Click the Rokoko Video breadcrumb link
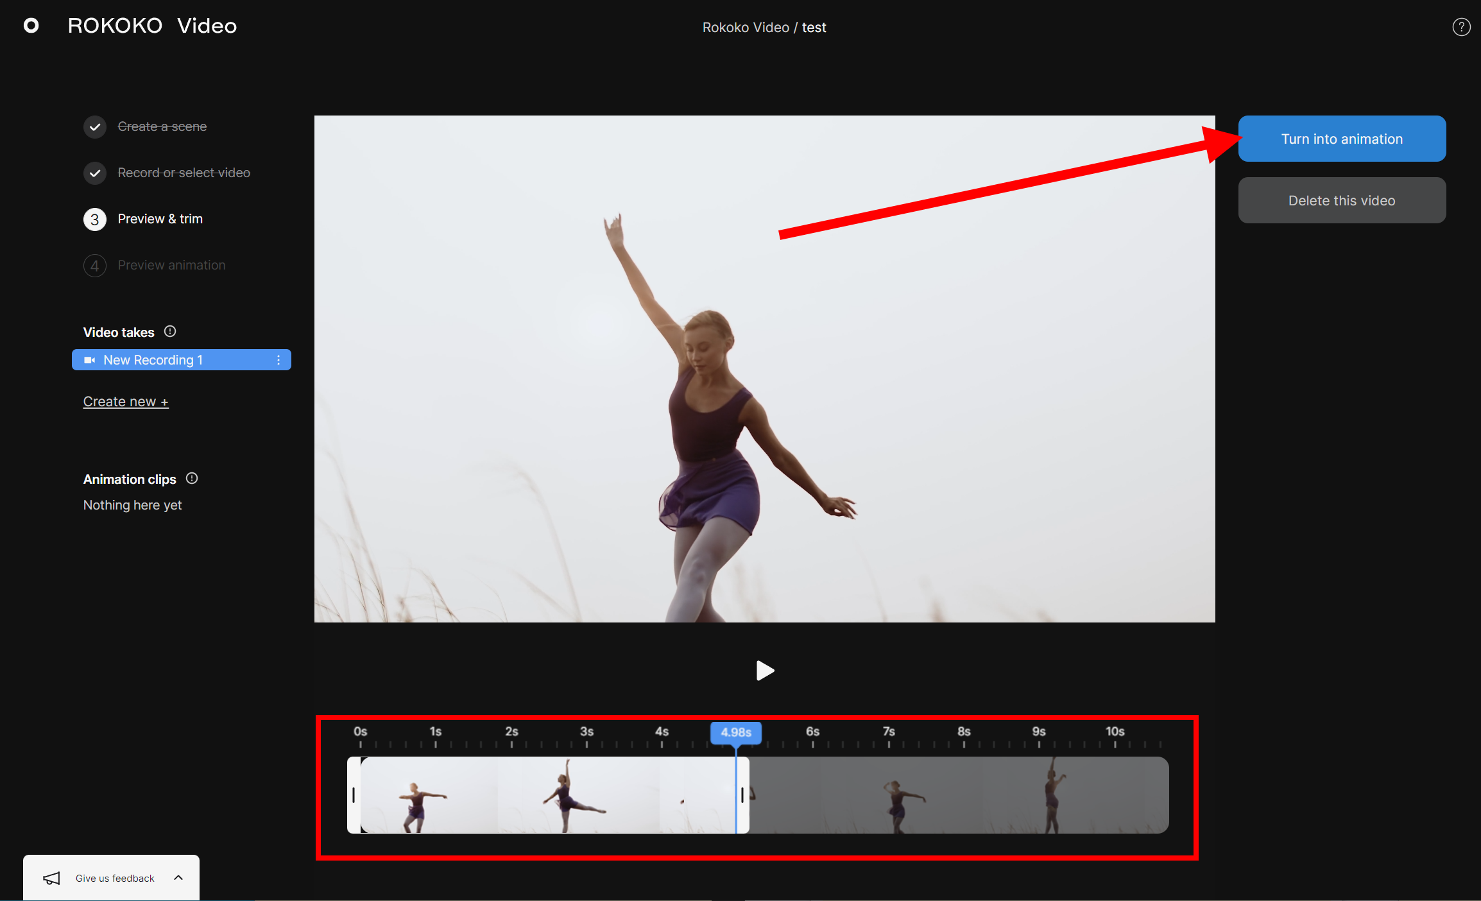Viewport: 1481px width, 901px height. click(746, 28)
